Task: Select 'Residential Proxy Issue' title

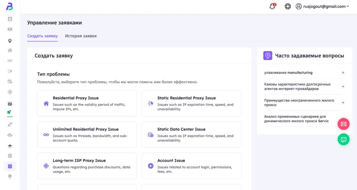Action: click(76, 98)
